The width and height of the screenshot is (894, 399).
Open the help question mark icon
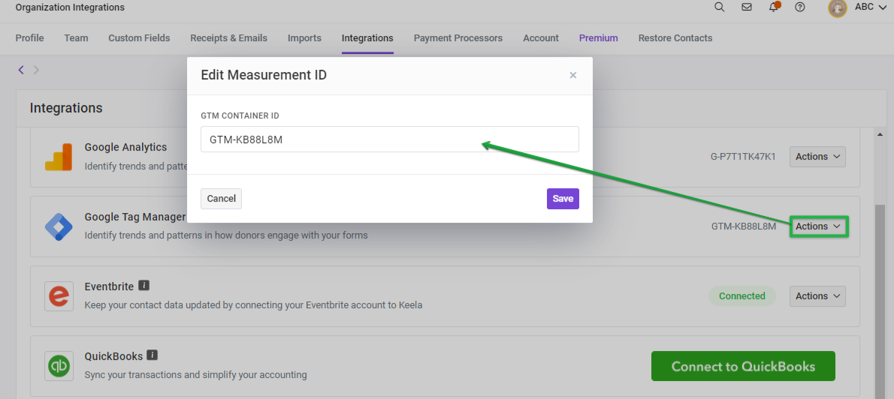[800, 7]
